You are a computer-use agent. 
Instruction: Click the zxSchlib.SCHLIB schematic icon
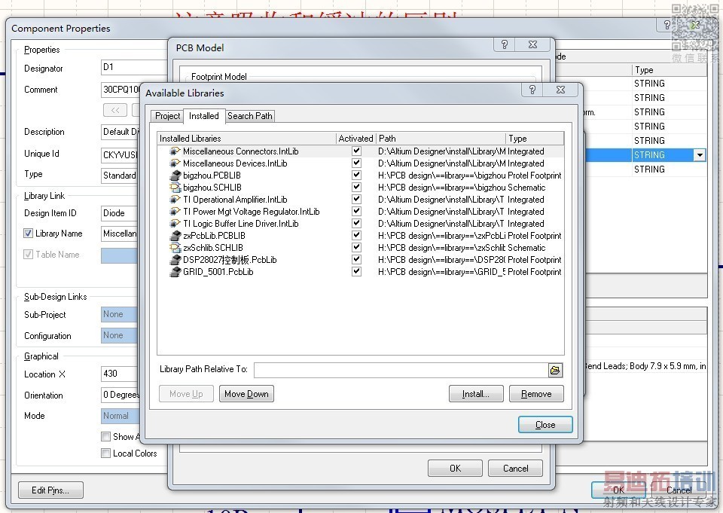point(175,248)
